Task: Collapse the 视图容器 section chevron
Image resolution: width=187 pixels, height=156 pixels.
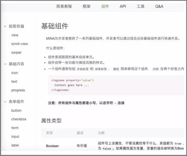Action: pyautogui.click(x=5, y=26)
